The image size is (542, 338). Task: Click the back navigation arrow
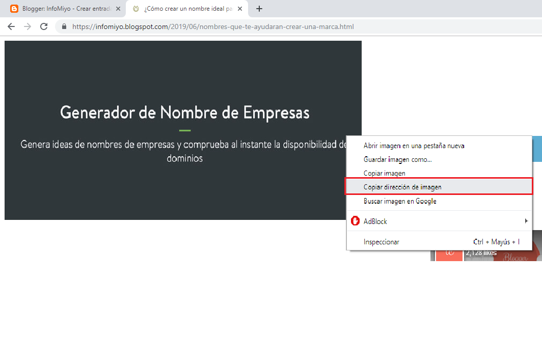click(11, 26)
